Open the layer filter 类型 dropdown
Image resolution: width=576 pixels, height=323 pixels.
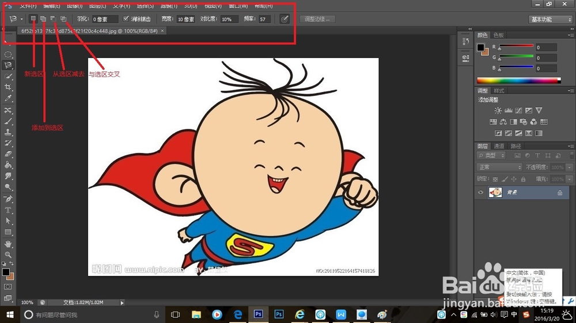[x=491, y=155]
